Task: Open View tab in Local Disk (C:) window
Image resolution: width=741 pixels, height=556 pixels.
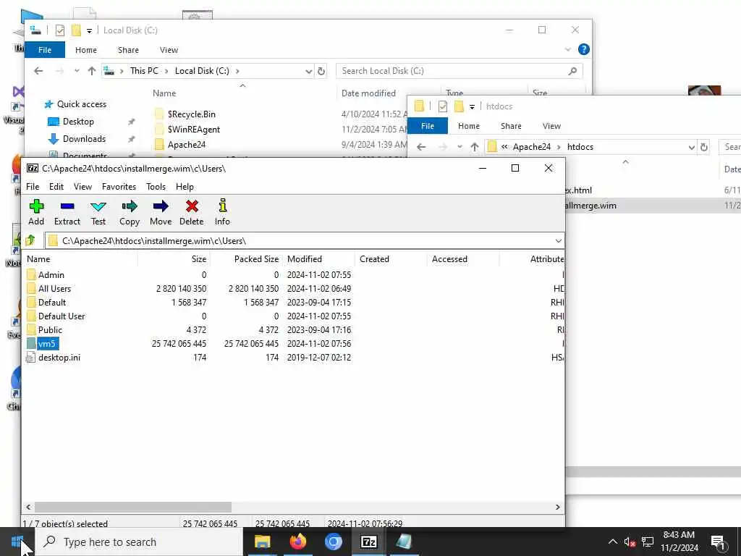Action: click(x=169, y=50)
